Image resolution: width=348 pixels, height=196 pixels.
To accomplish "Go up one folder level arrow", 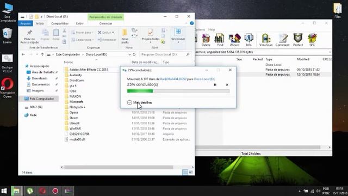I will click(x=42, y=54).
